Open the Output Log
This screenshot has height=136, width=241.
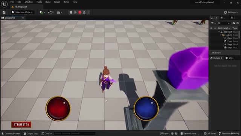(x=31, y=133)
